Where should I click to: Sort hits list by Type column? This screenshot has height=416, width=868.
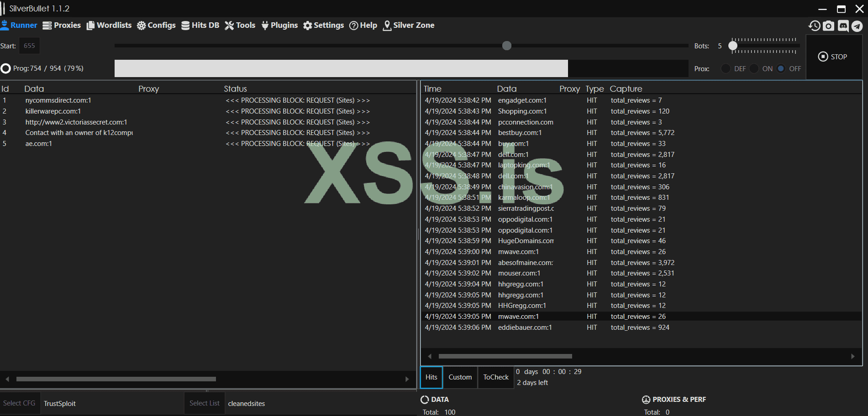594,89
